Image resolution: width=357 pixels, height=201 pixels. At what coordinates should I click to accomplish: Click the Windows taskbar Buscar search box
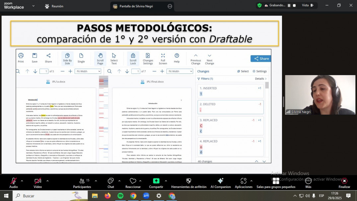50,196
